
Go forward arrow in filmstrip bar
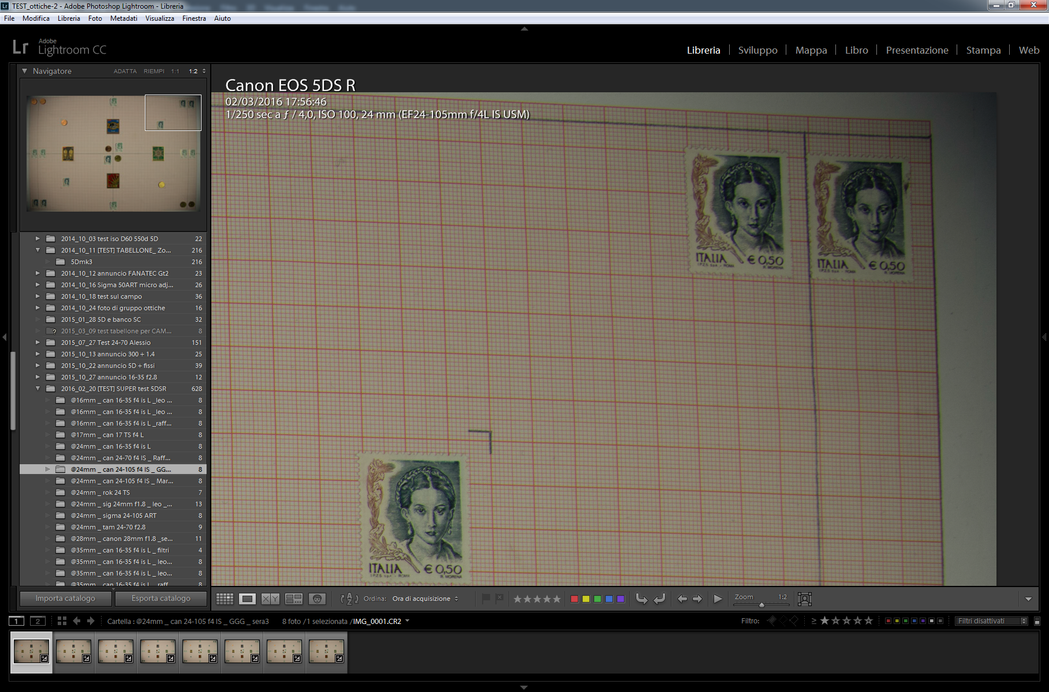point(91,621)
